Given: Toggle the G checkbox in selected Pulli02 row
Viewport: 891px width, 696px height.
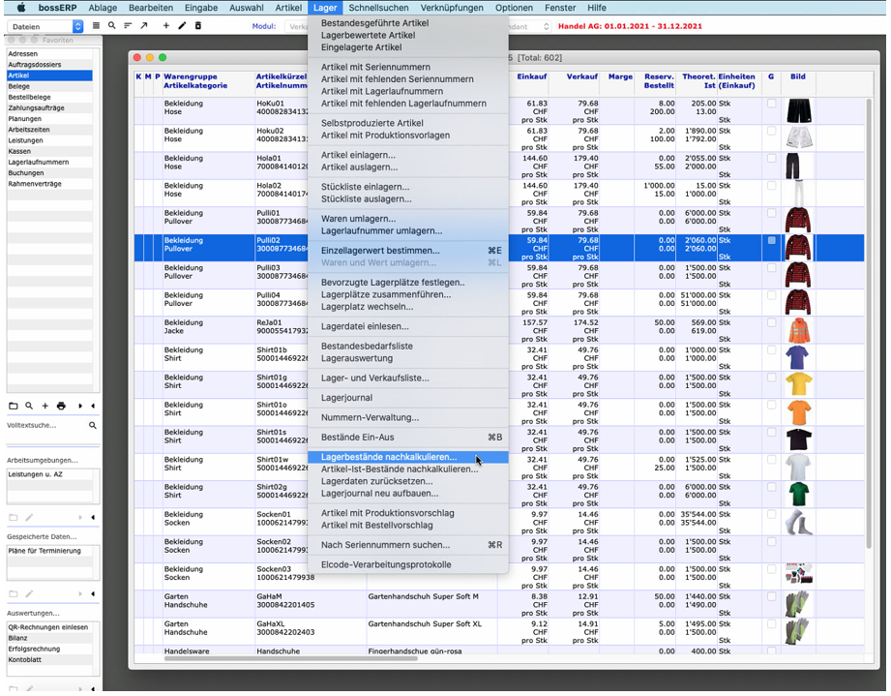Looking at the screenshot, I should [771, 240].
